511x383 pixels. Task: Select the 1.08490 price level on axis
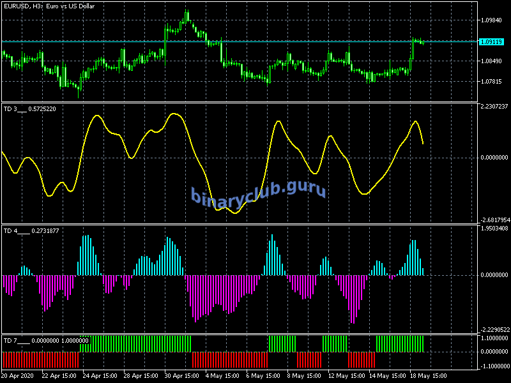pyautogui.click(x=491, y=61)
